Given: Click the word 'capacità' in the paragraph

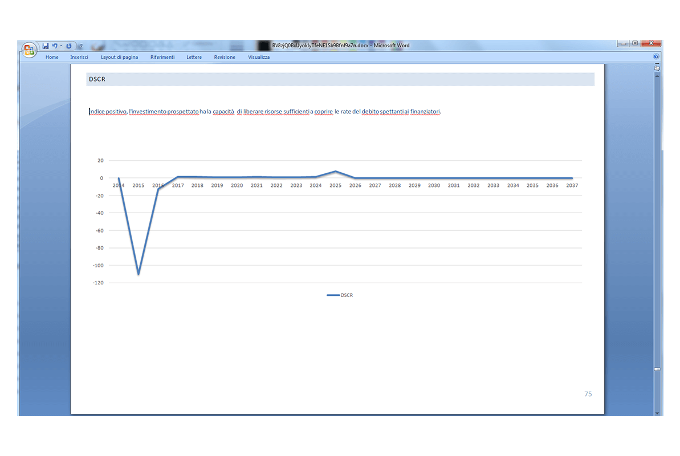Looking at the screenshot, I should (223, 112).
